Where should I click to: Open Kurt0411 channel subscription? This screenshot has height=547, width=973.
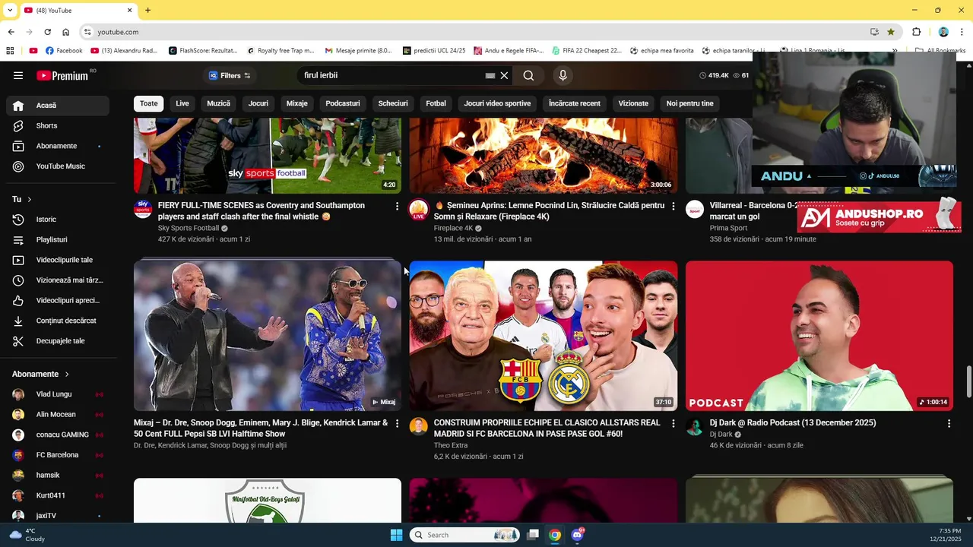[58, 495]
